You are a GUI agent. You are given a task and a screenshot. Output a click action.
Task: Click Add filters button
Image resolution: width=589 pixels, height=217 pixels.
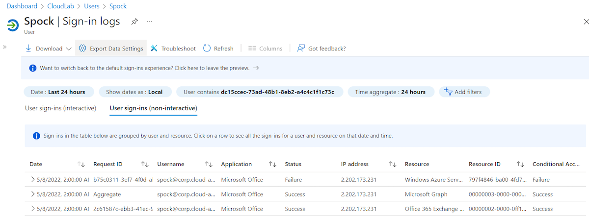pyautogui.click(x=464, y=92)
